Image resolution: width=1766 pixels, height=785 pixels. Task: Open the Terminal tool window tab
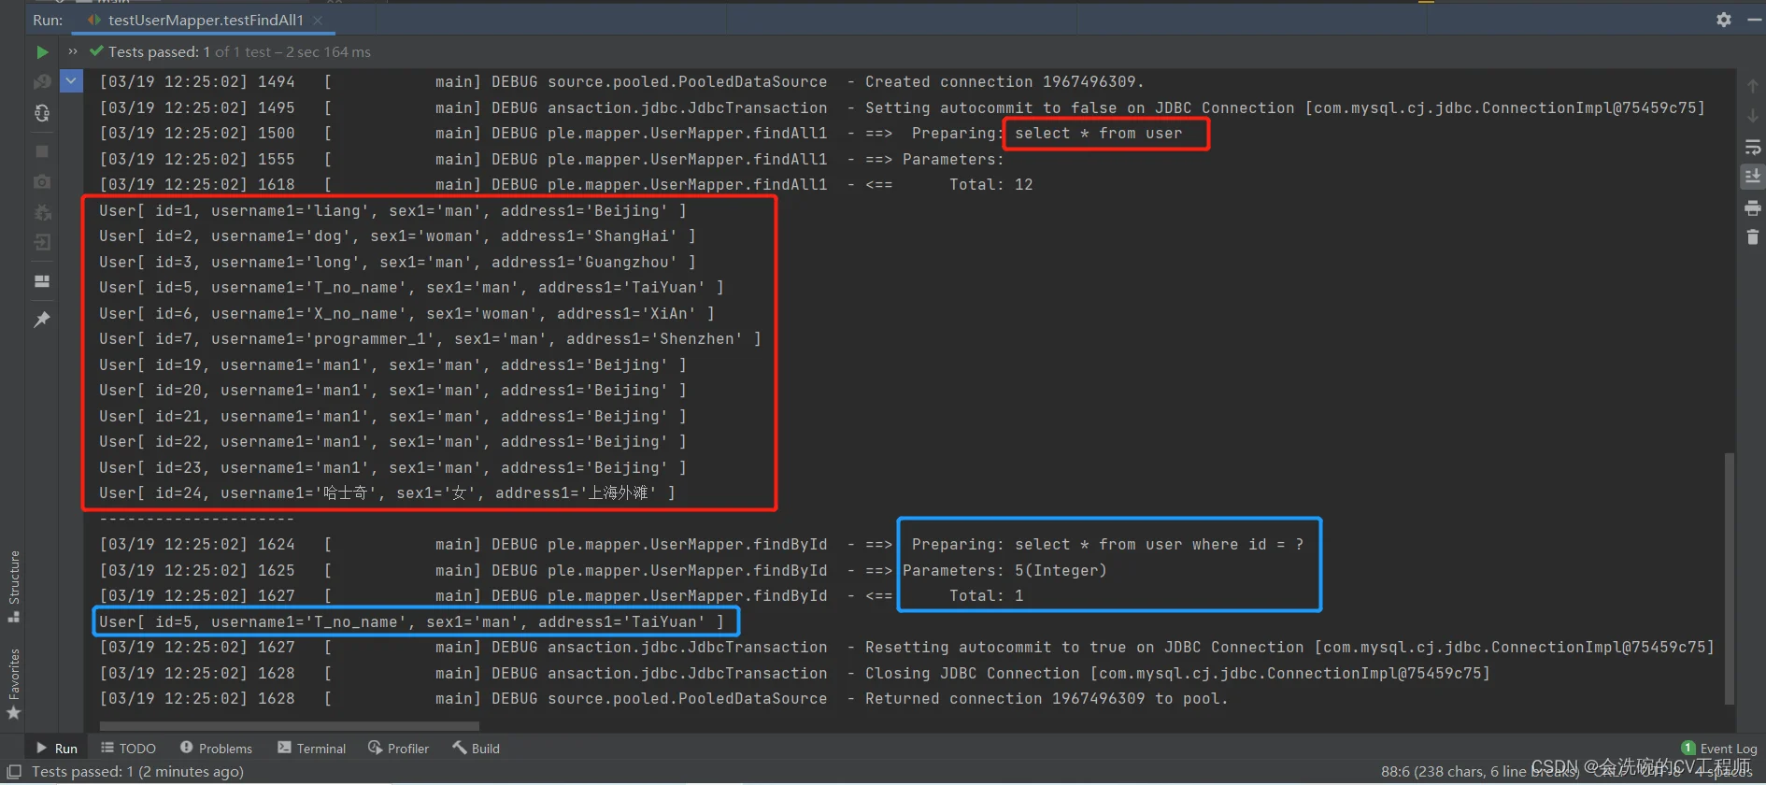pyautogui.click(x=312, y=749)
